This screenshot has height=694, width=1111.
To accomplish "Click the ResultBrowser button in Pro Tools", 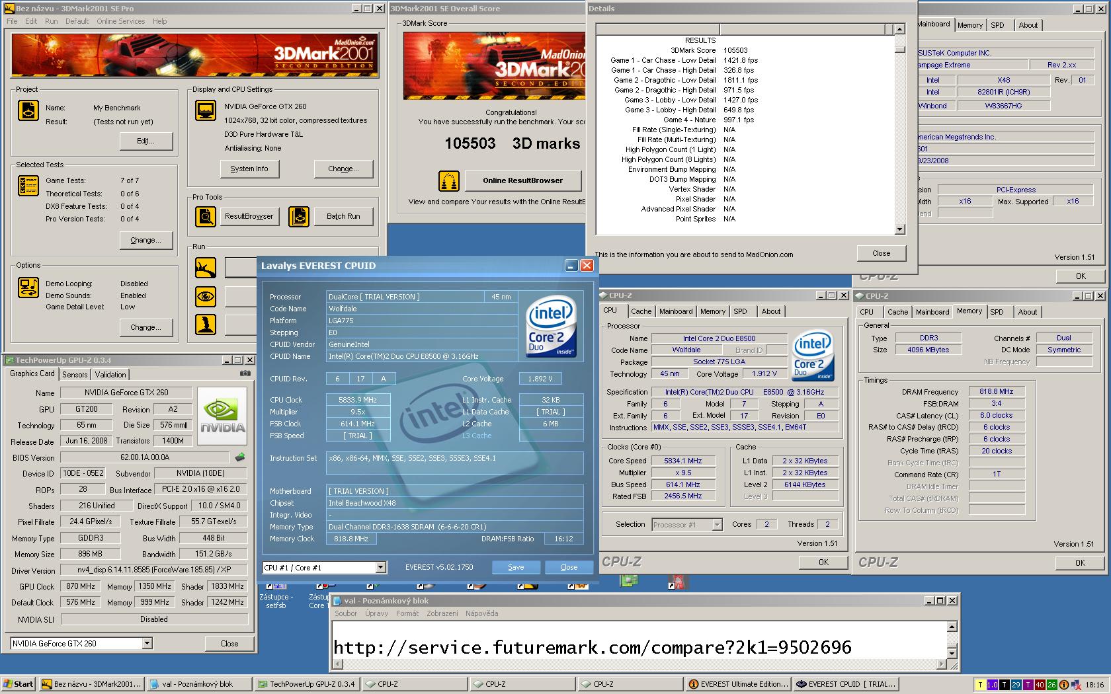I will point(249,216).
